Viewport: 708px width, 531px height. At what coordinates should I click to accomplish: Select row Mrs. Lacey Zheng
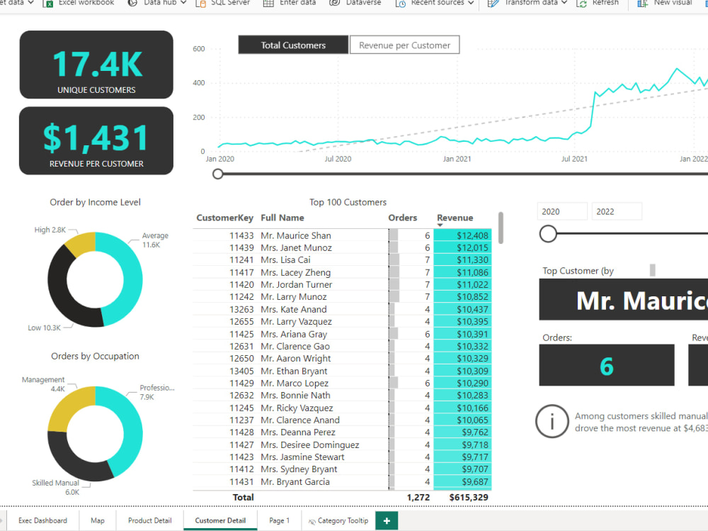click(342, 273)
